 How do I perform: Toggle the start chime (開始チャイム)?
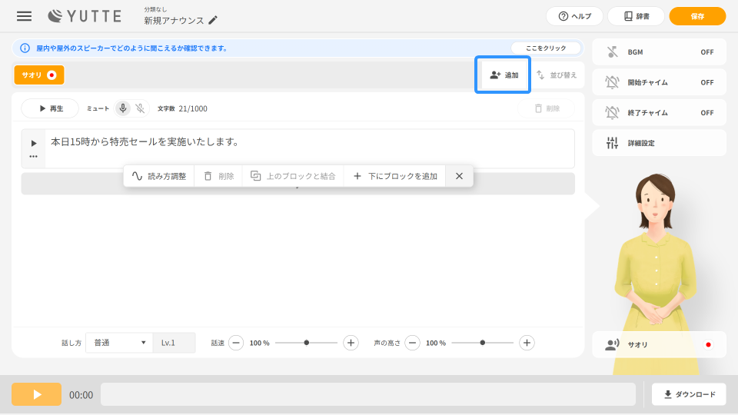[659, 82]
